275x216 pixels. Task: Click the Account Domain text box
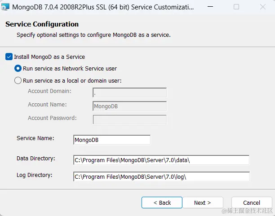(129, 93)
